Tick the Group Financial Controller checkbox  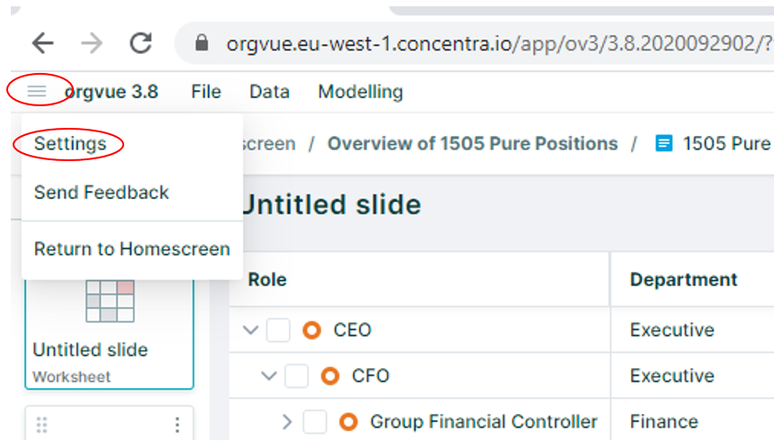coord(314,422)
